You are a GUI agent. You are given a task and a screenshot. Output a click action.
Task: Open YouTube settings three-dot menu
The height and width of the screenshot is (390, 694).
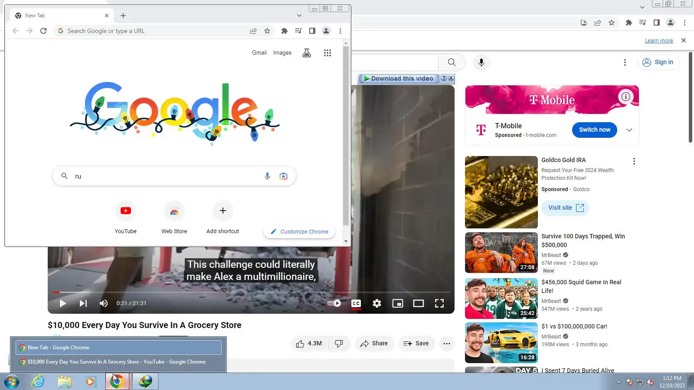(625, 62)
